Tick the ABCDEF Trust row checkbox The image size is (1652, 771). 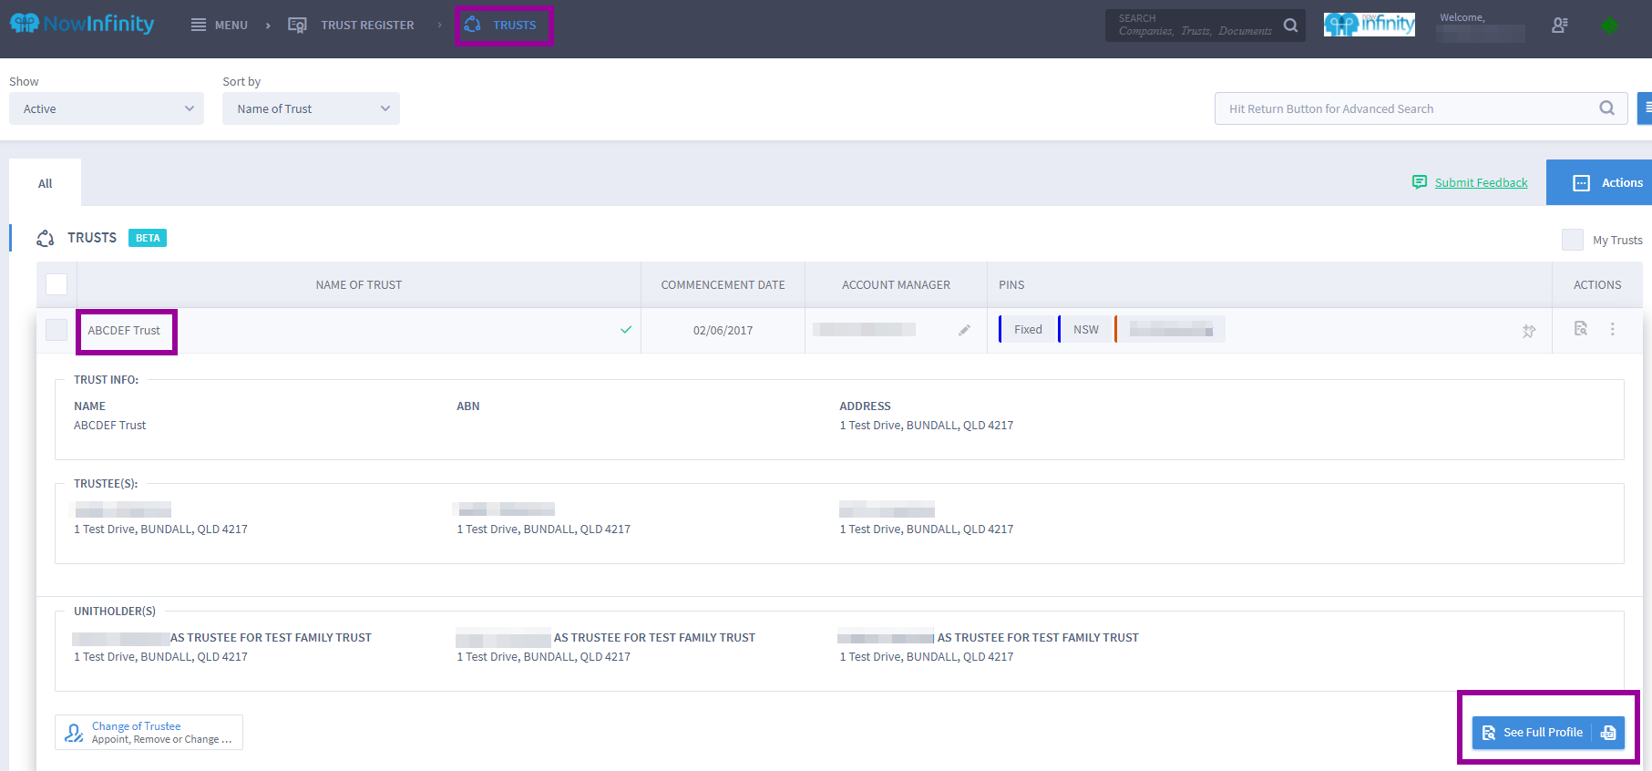(56, 330)
